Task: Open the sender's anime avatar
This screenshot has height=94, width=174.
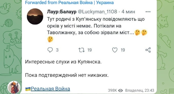Action: pyautogui.click(x=14, y=87)
